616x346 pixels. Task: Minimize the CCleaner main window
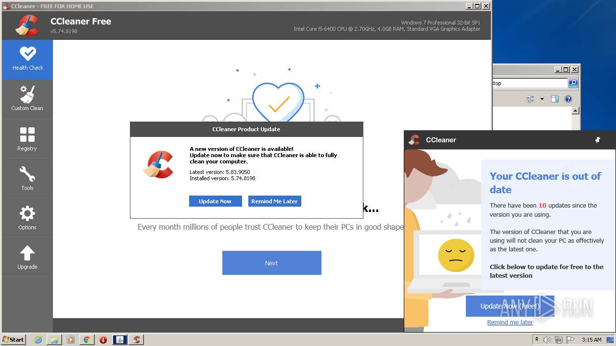pos(469,6)
